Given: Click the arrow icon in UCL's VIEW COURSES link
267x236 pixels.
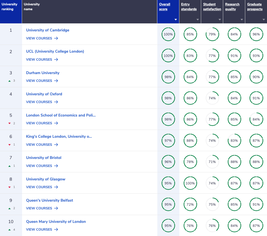Looking at the screenshot, I should click(x=56, y=59).
